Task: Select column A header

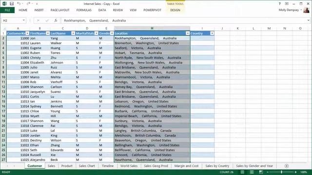Action: [18, 28]
